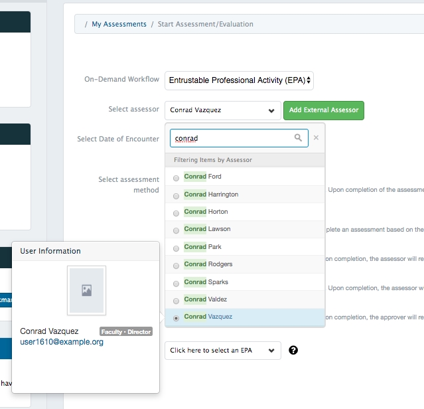Open the 'Click here to select an EPA' dropdown

[222, 350]
